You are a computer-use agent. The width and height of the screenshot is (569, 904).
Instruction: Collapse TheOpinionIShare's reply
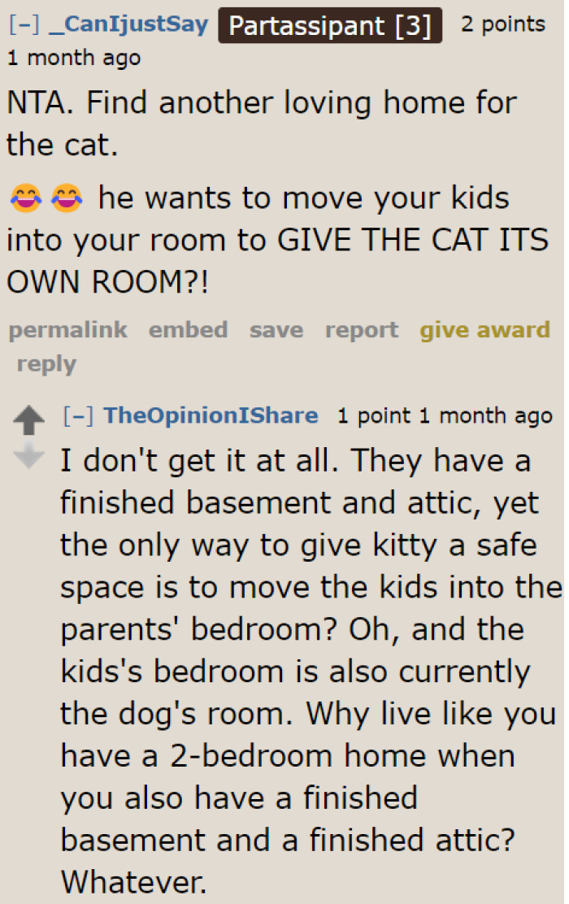[x=78, y=415]
